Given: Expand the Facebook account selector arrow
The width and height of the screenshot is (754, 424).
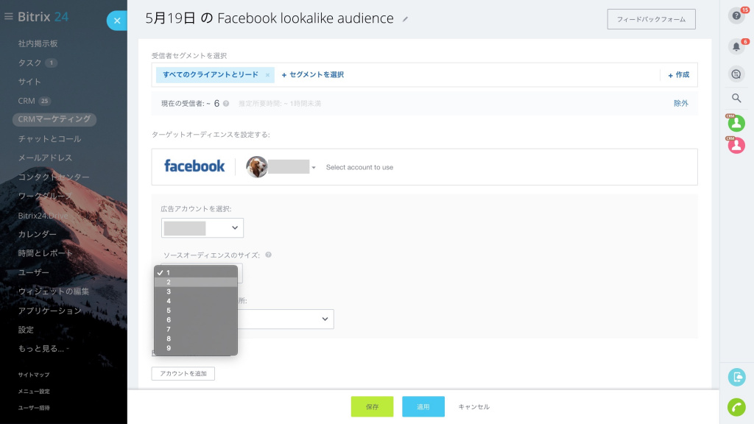Looking at the screenshot, I should coord(314,168).
